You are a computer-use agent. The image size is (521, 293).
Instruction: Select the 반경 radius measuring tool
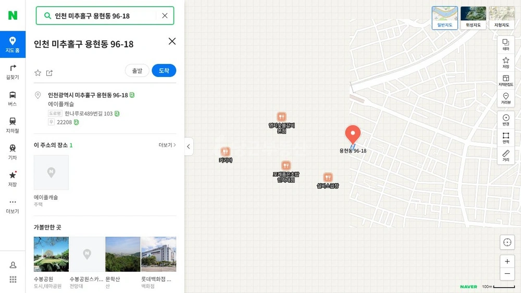(506, 120)
